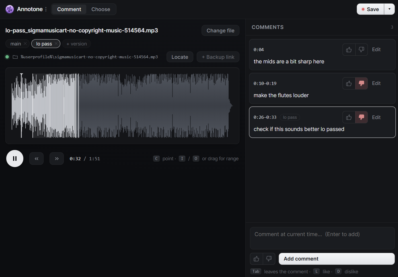Click the Change file button

pyautogui.click(x=220, y=30)
